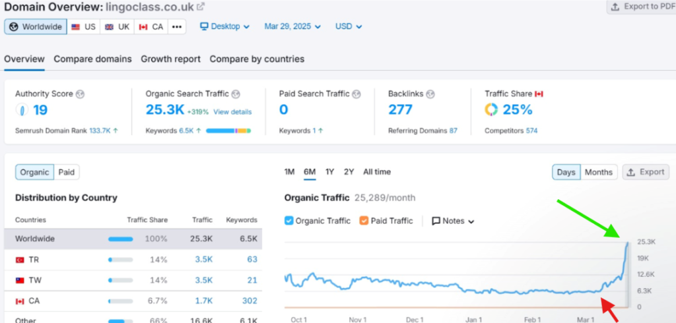Click Referring Domains 87 link
This screenshot has height=323, width=676.
(453, 131)
